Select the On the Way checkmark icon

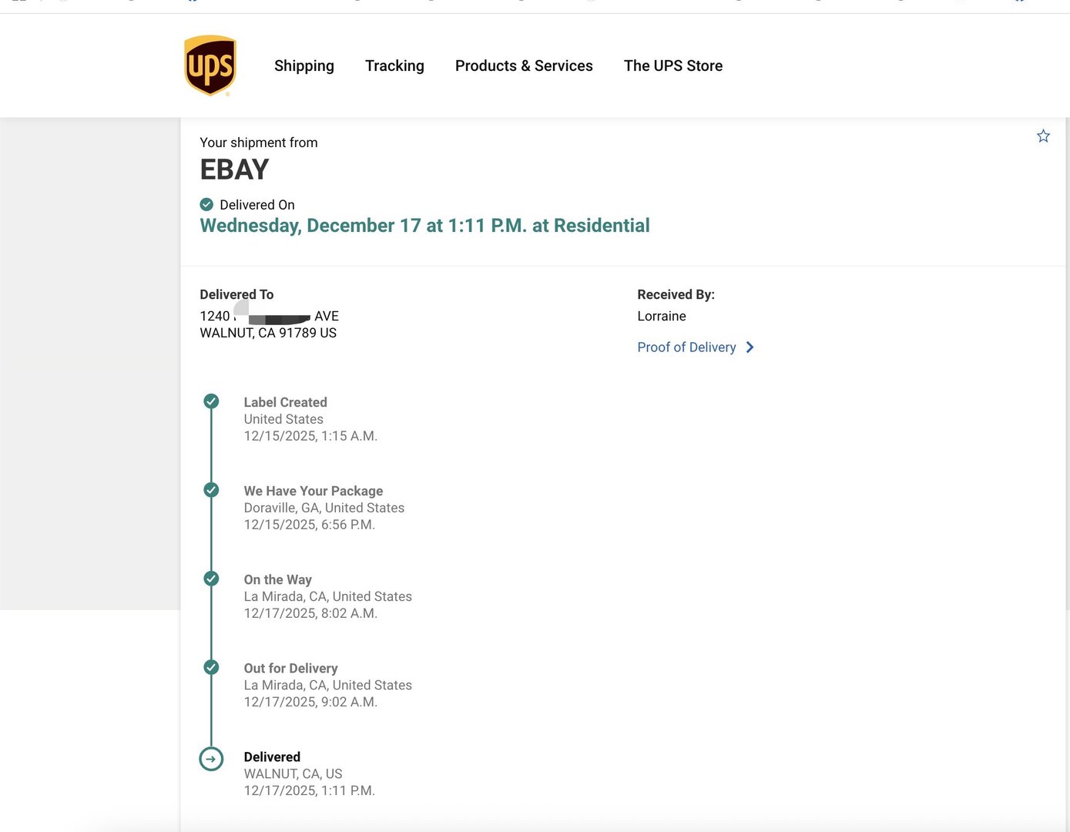tap(211, 579)
